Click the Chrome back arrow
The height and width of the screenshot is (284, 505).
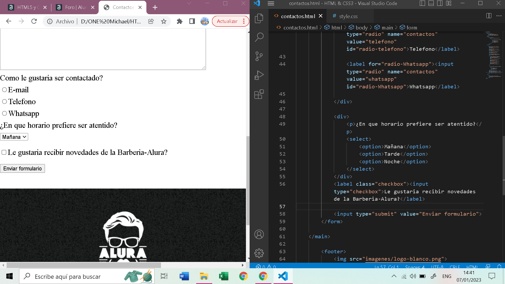[x=9, y=21]
